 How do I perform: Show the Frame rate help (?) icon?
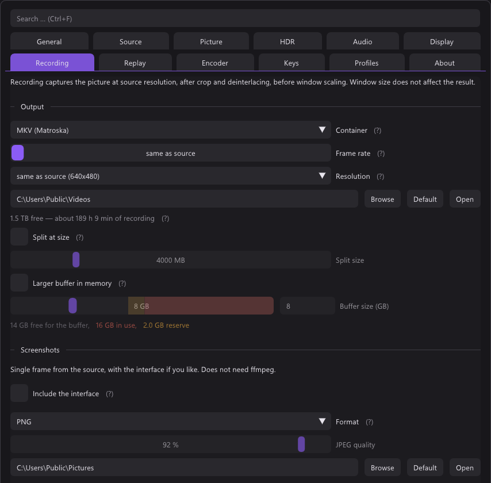coord(381,154)
